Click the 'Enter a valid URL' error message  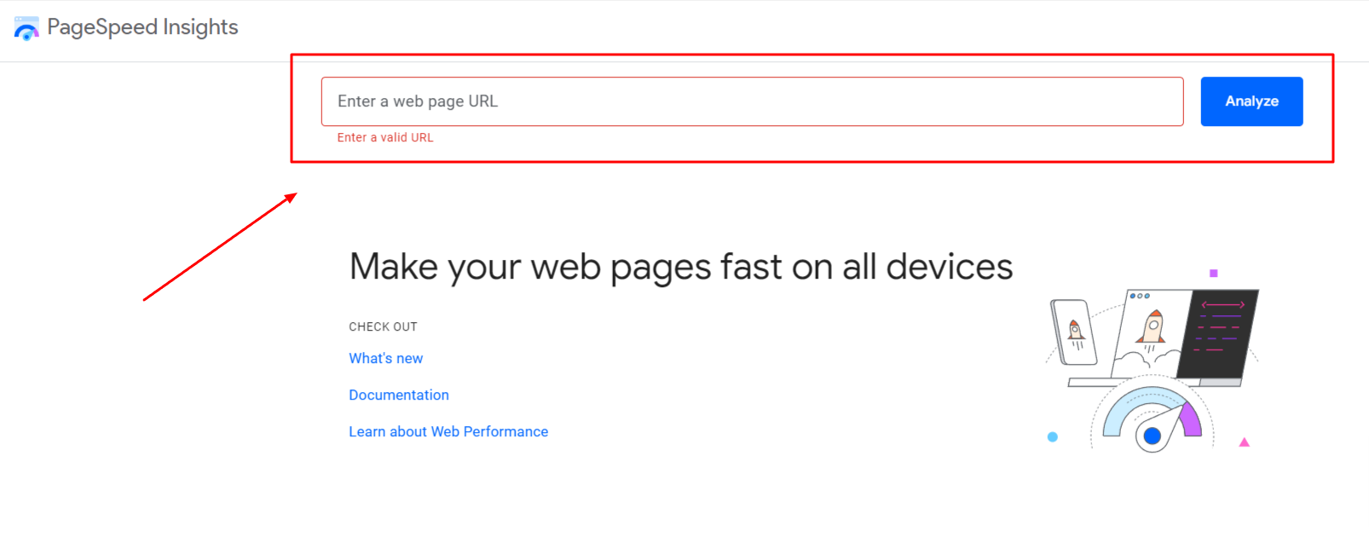385,137
